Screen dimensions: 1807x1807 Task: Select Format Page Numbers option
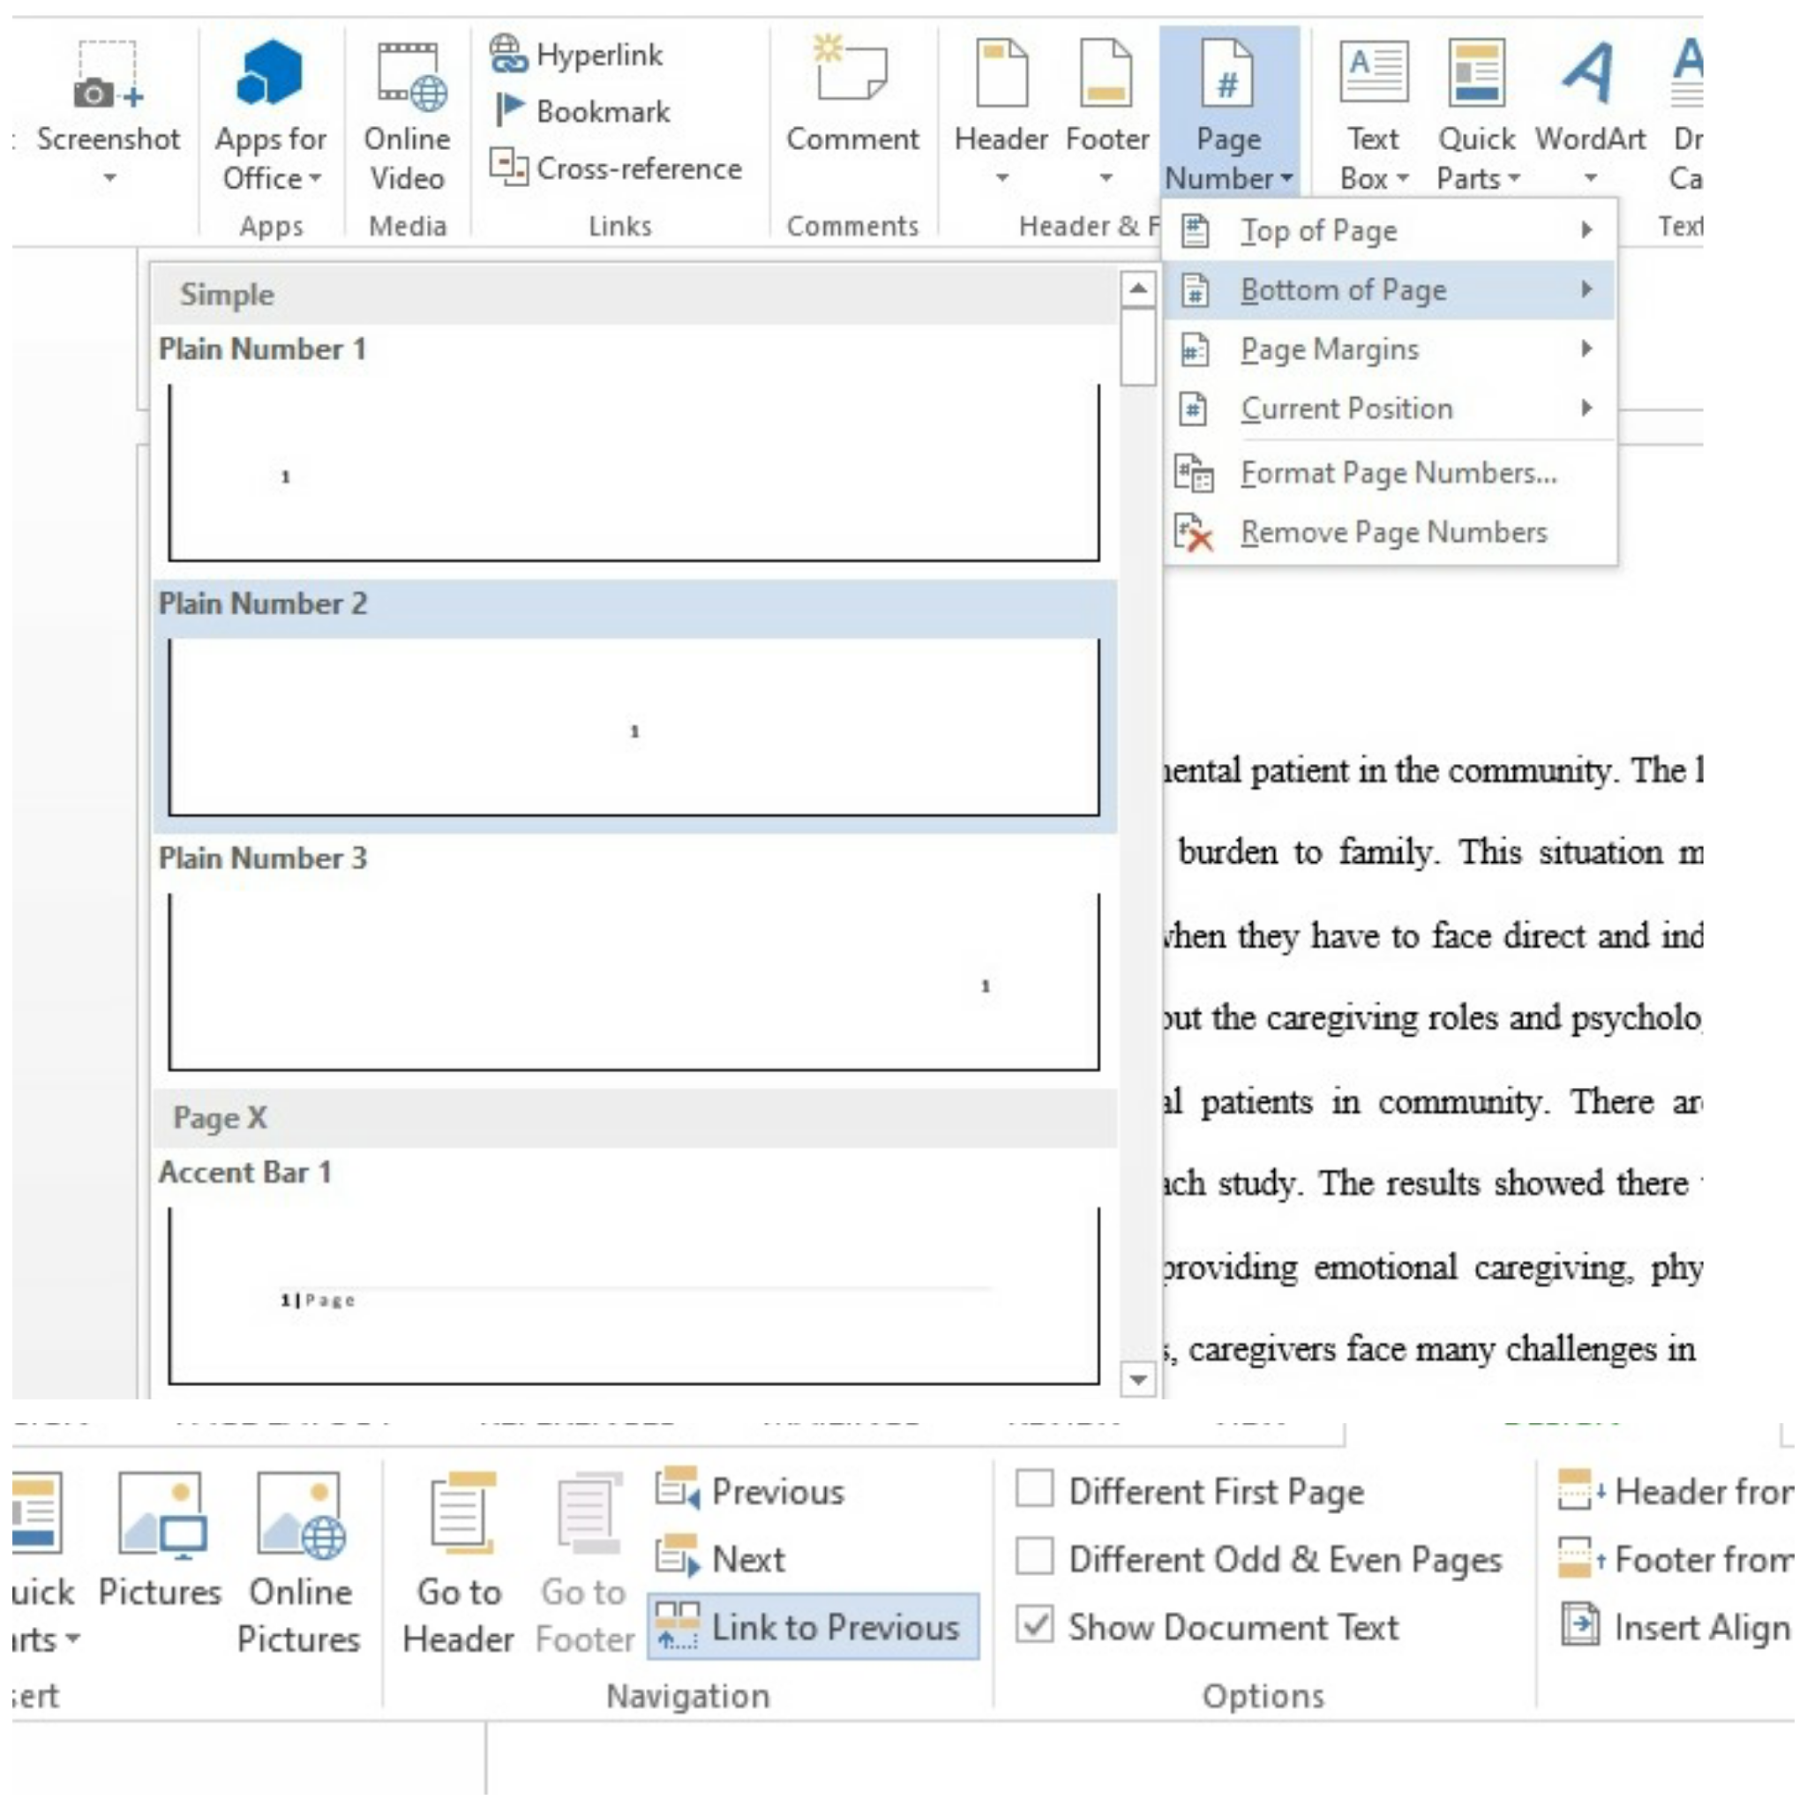coord(1398,473)
